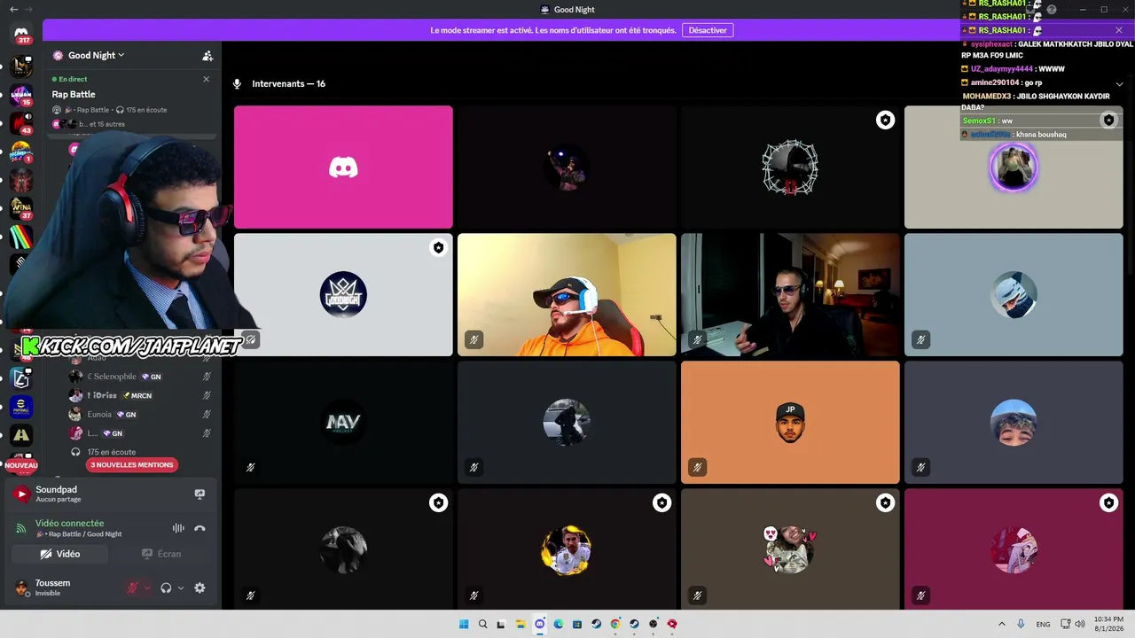The image size is (1135, 638).
Task: Open Discord direct messages home icon
Action: click(21, 34)
